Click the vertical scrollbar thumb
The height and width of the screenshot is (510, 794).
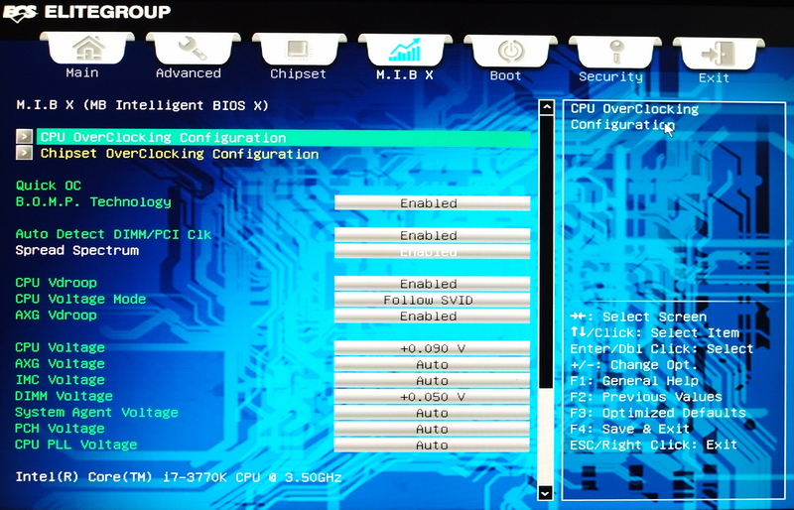546,252
